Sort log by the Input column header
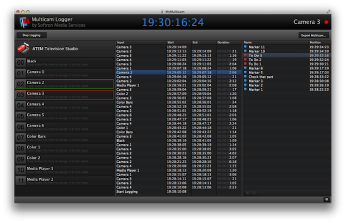 (x=141, y=42)
